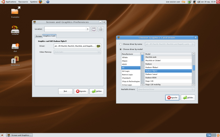
Task: Open the Applications menu
Action: 11,2
